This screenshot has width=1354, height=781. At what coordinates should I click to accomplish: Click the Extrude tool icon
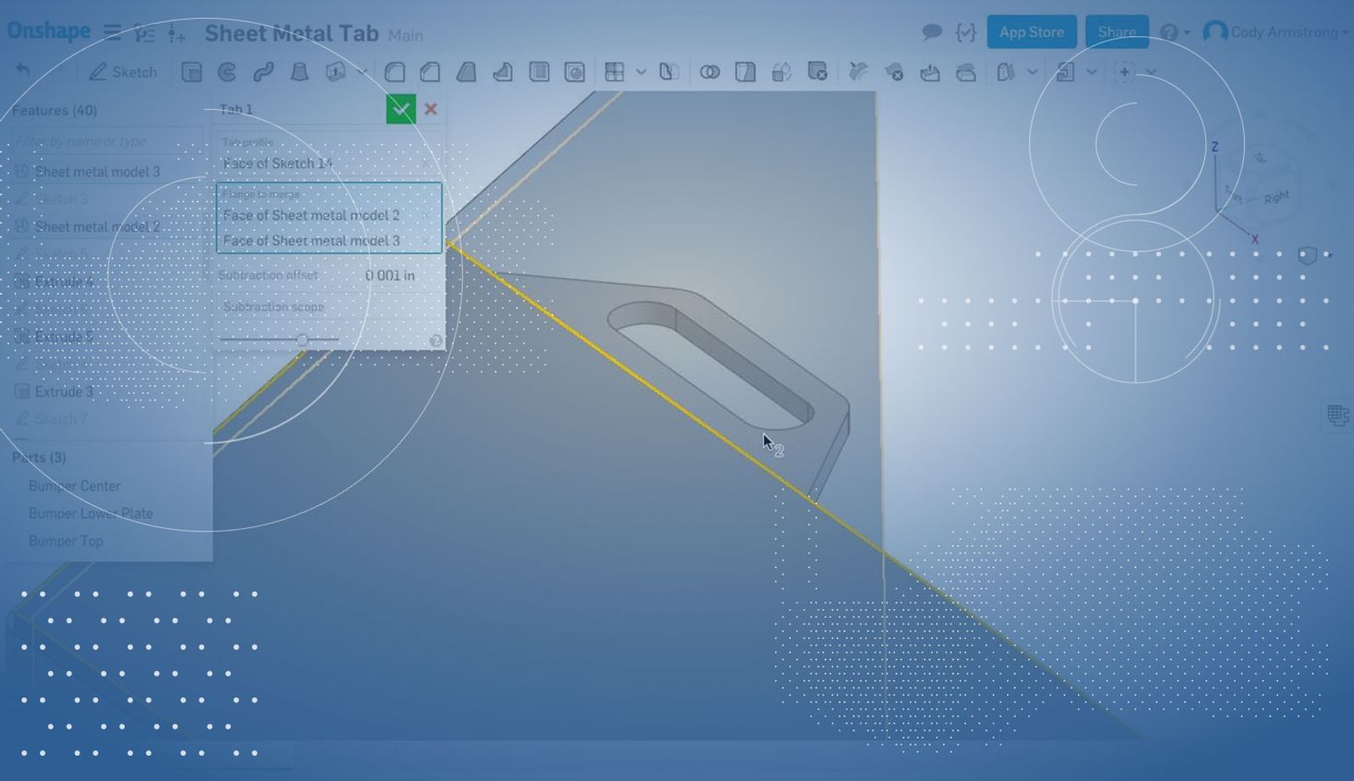tap(192, 73)
